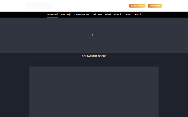Click the ĐĂNG NHẬP login button

(x=155, y=6)
